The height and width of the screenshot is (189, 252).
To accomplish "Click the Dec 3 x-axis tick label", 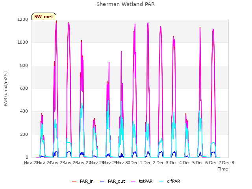I will (x=162, y=163).
